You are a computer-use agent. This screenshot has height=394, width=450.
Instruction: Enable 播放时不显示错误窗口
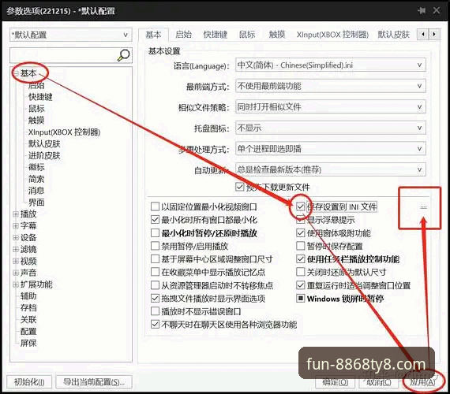point(155,311)
